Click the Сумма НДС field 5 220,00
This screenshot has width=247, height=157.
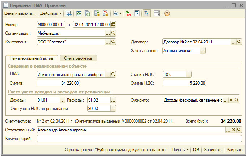(x=184, y=83)
